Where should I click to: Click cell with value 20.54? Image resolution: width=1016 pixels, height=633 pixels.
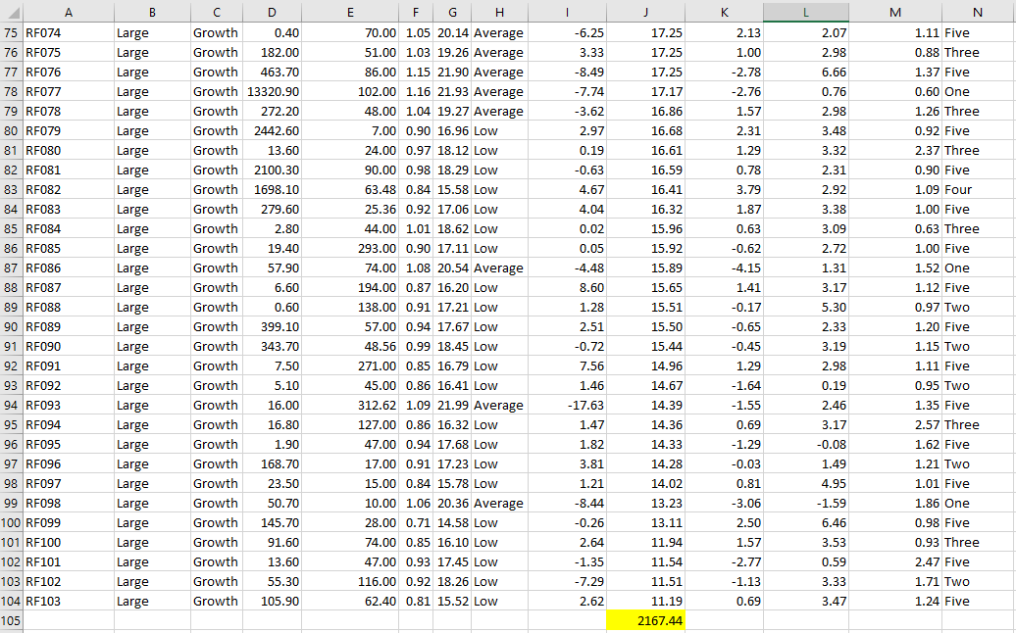click(452, 268)
